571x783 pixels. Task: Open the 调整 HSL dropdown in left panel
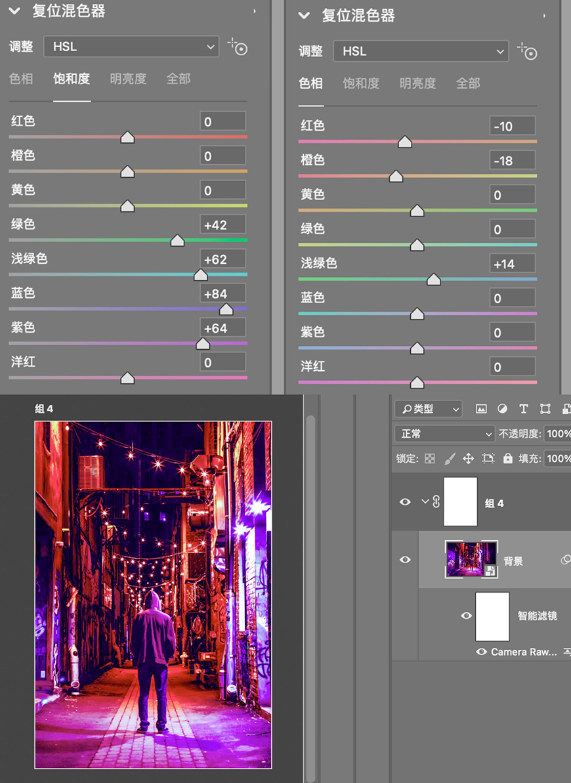point(131,47)
